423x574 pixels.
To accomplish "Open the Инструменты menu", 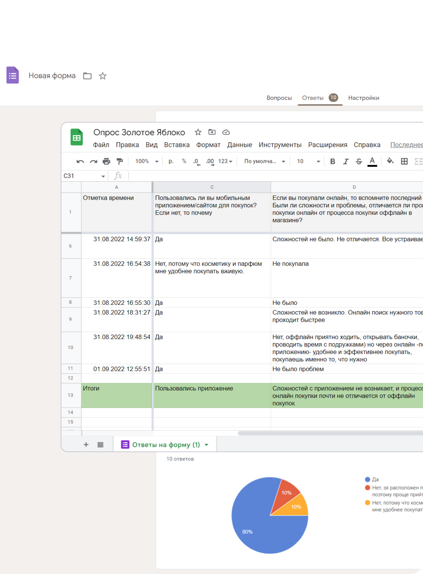I will 280,145.
